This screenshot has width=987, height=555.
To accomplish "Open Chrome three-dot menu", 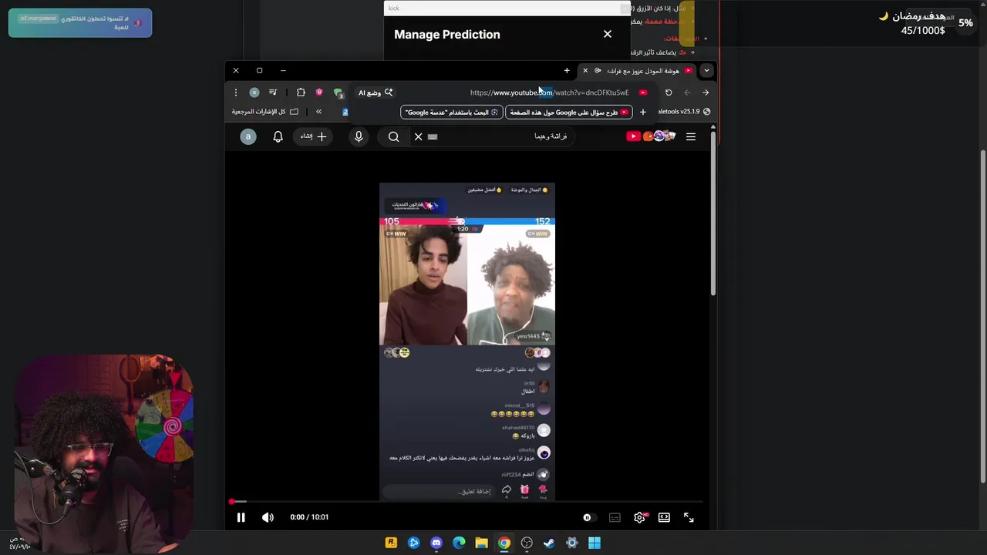I will (x=236, y=92).
